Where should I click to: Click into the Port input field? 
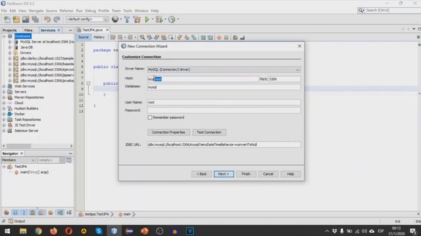tap(284, 79)
